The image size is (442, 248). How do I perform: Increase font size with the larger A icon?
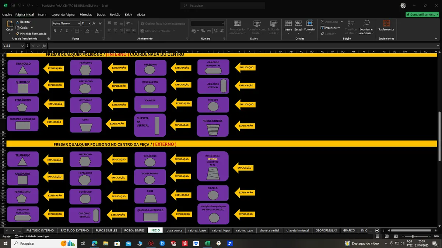tap(94, 23)
